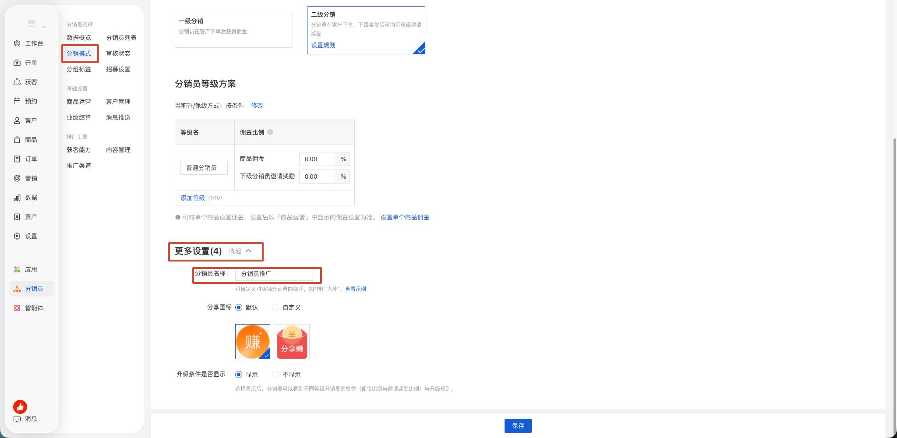Click the 营销 marketing target icon
The width and height of the screenshot is (897, 438).
coord(17,178)
